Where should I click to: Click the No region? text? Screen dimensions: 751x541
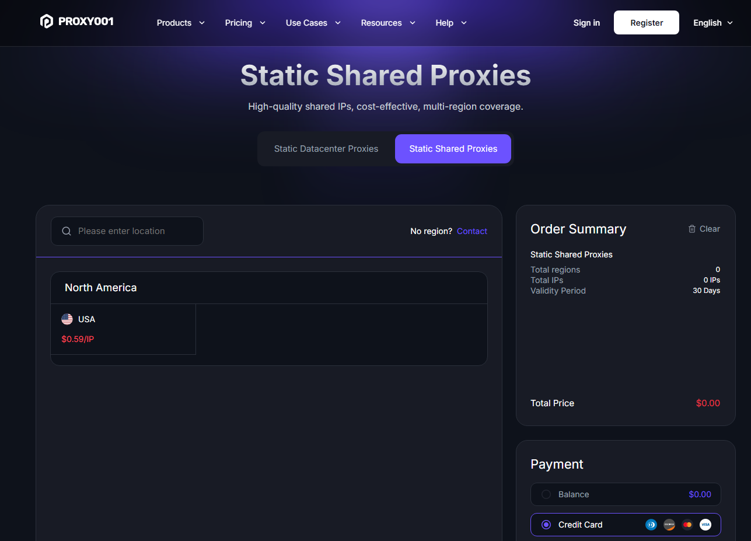coord(431,231)
